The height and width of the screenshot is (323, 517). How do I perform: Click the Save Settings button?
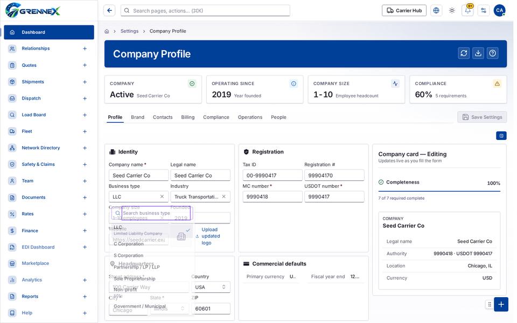(482, 117)
